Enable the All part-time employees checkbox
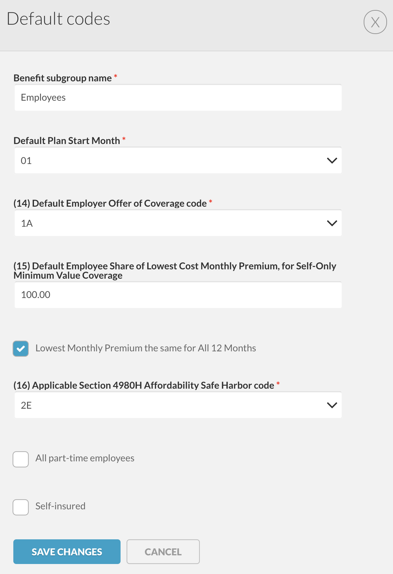Screen dimensions: 393x574 click(21, 459)
